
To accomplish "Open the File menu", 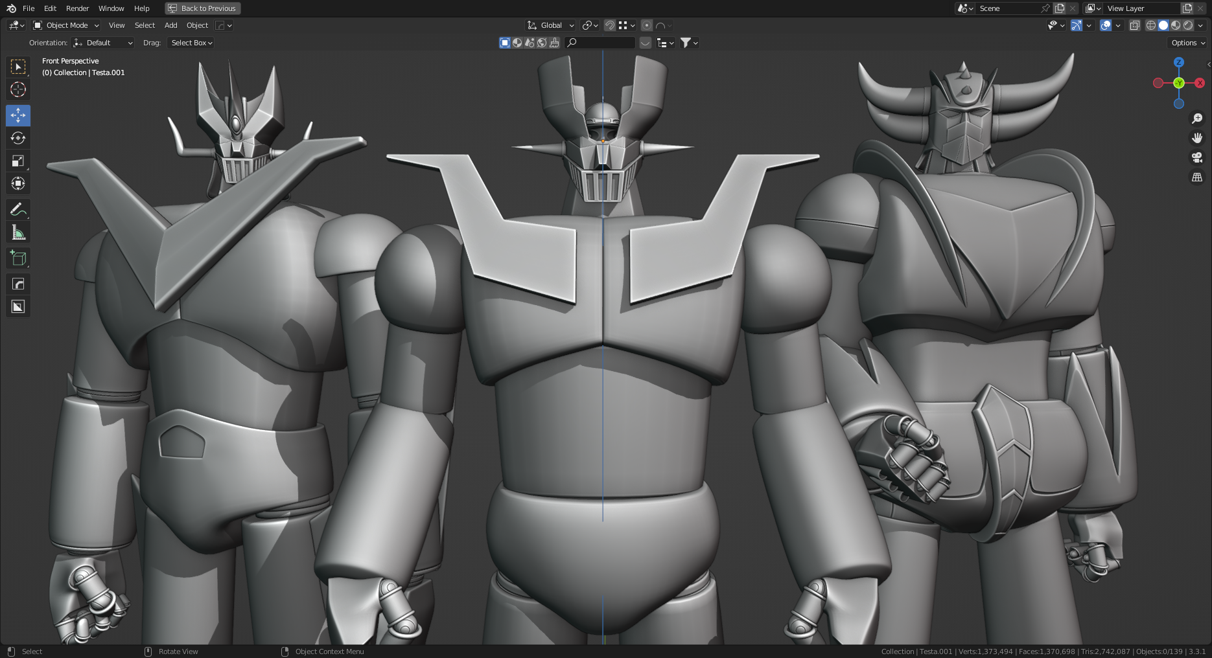I will point(29,8).
